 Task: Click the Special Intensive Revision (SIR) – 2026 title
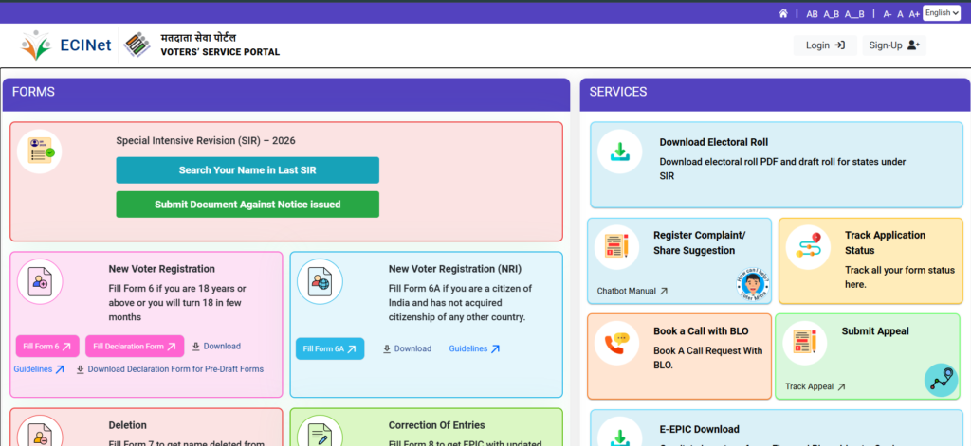[206, 140]
